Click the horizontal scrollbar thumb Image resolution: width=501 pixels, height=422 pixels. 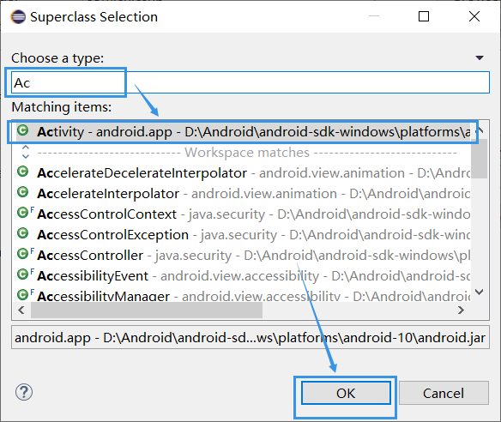pos(147,310)
